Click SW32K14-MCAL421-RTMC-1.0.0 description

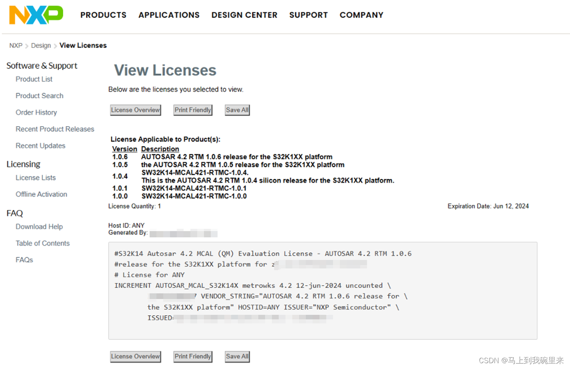[194, 196]
